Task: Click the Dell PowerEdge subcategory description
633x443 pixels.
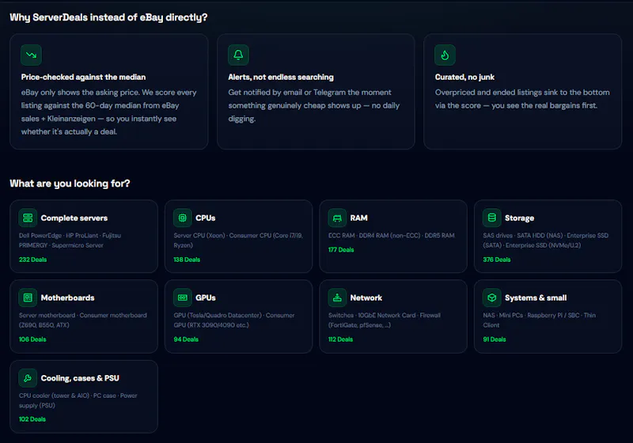Action: [x=70, y=240]
